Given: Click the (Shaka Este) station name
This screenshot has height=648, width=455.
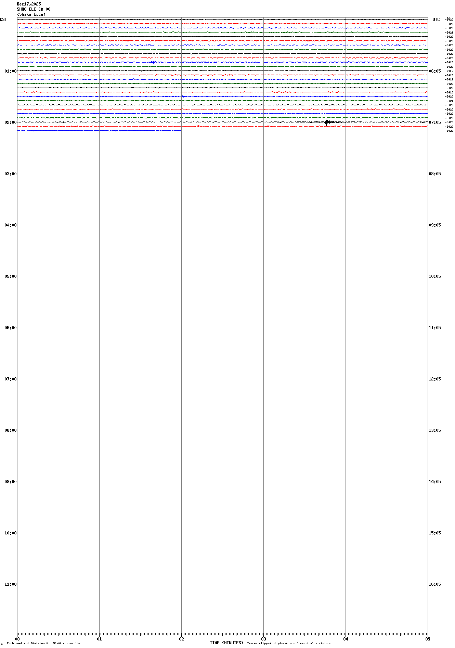Looking at the screenshot, I should [x=31, y=14].
